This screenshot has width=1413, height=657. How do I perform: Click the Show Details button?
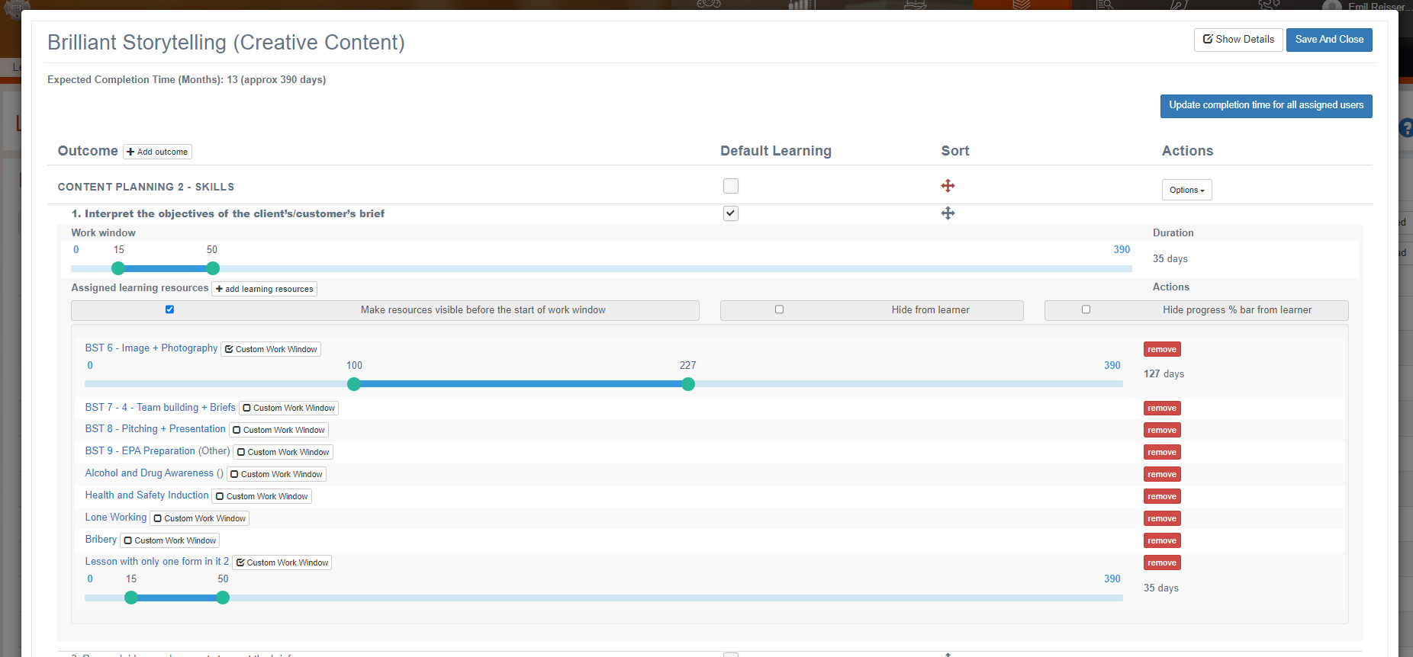(x=1238, y=40)
